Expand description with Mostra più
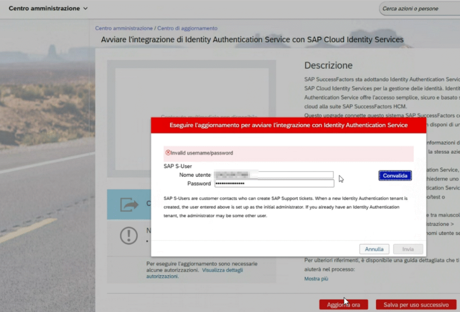The image size is (460, 312). [x=316, y=279]
